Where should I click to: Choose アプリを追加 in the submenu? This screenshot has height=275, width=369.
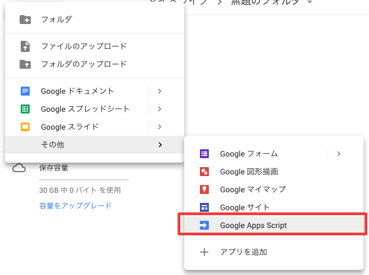point(274,252)
